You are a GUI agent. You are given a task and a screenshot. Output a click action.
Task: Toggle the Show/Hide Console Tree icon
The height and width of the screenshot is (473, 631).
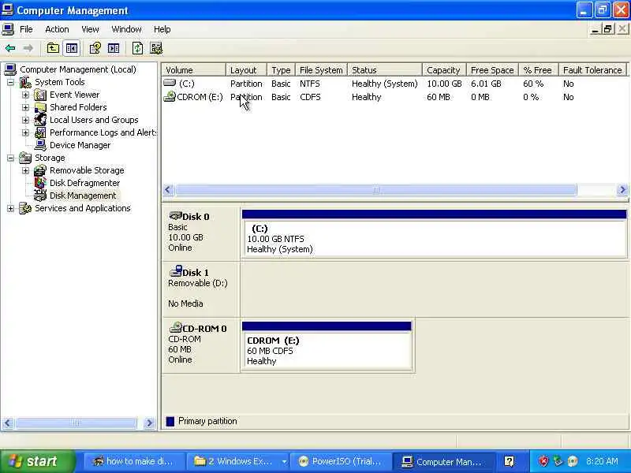pyautogui.click(x=72, y=48)
